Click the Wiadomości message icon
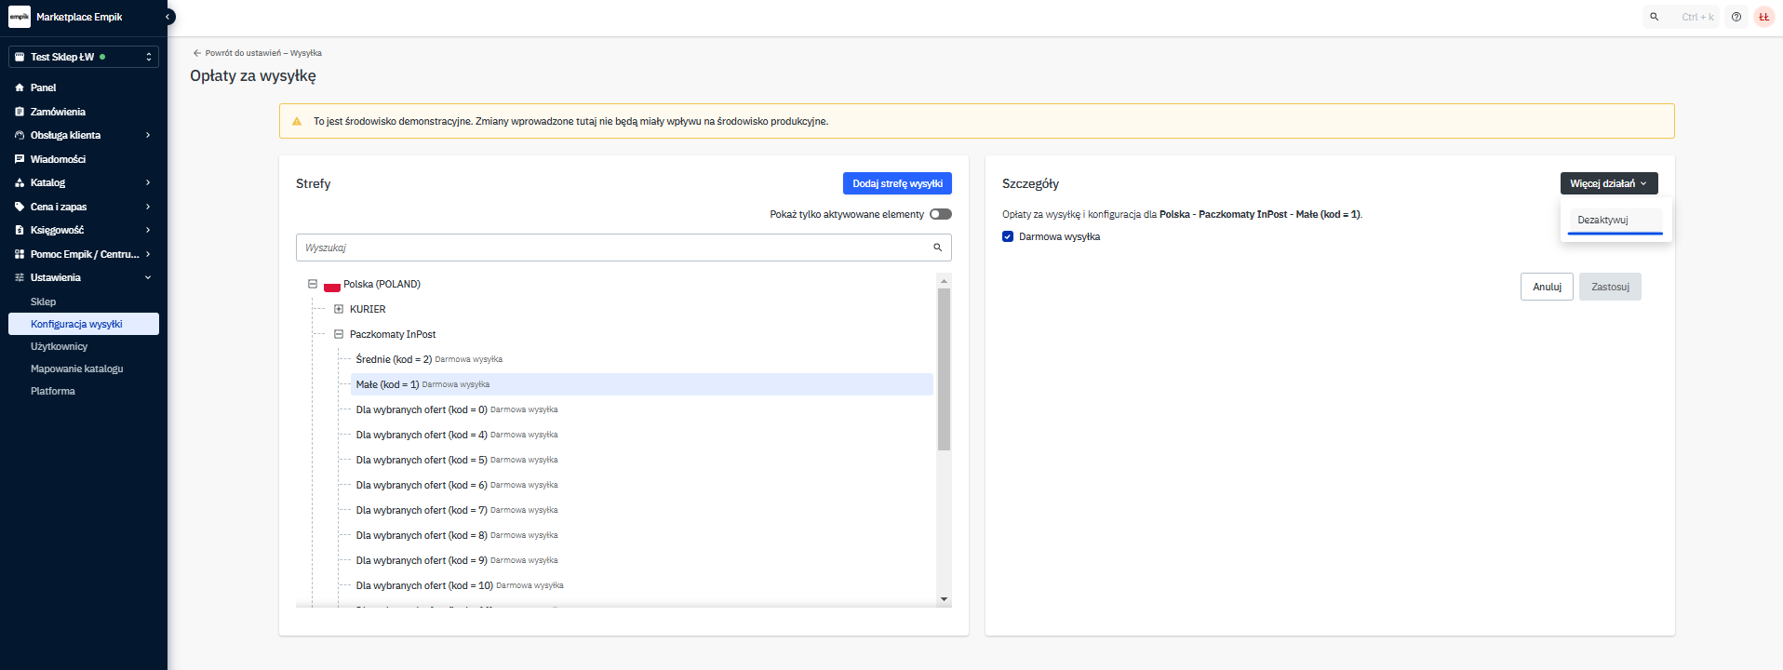Viewport: 1783px width, 670px height. point(20,159)
